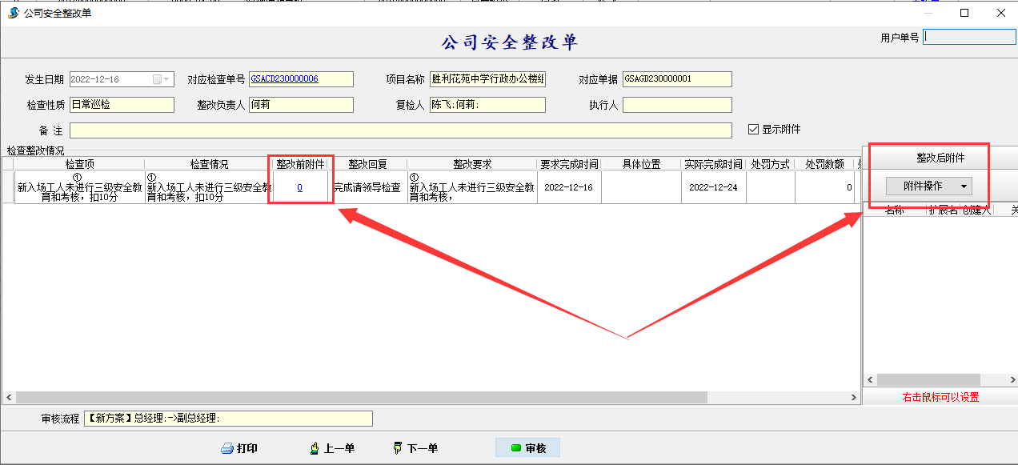Screen dimensions: 1018x465
Task: Go to next record with 下一单
Action: (x=415, y=448)
